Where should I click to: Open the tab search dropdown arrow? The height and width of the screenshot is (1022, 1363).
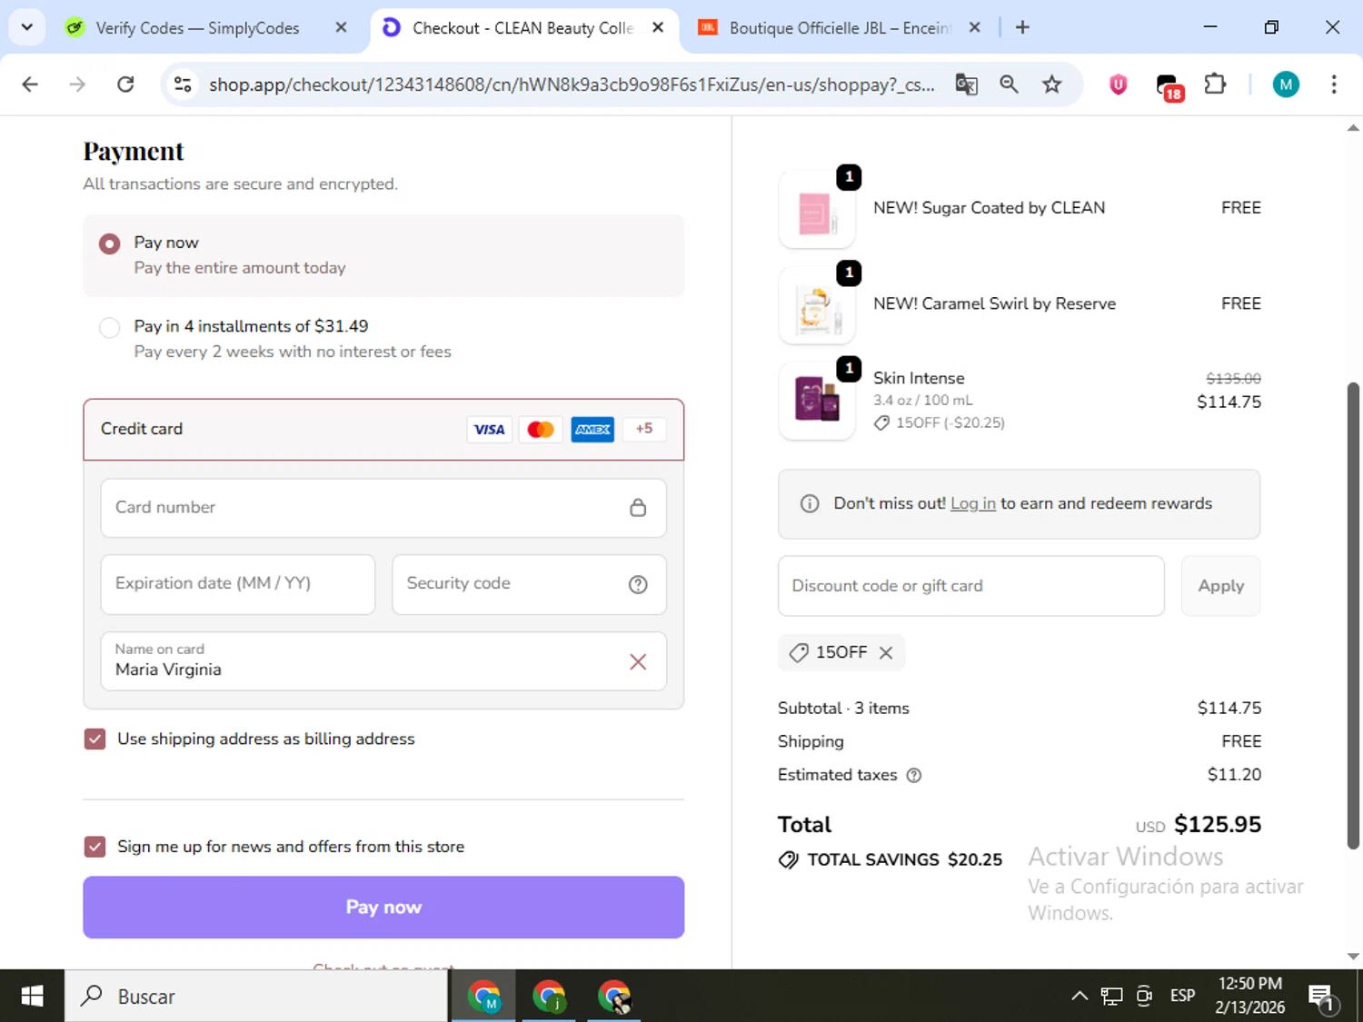click(27, 27)
